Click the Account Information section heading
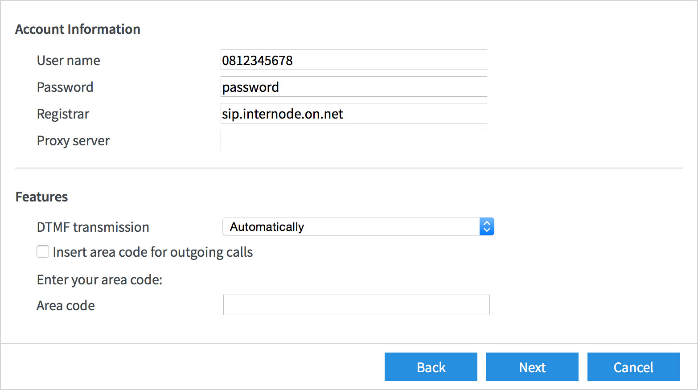 coord(78,29)
